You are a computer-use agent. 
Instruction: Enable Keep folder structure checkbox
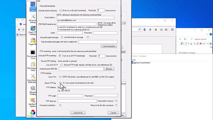[116, 101]
